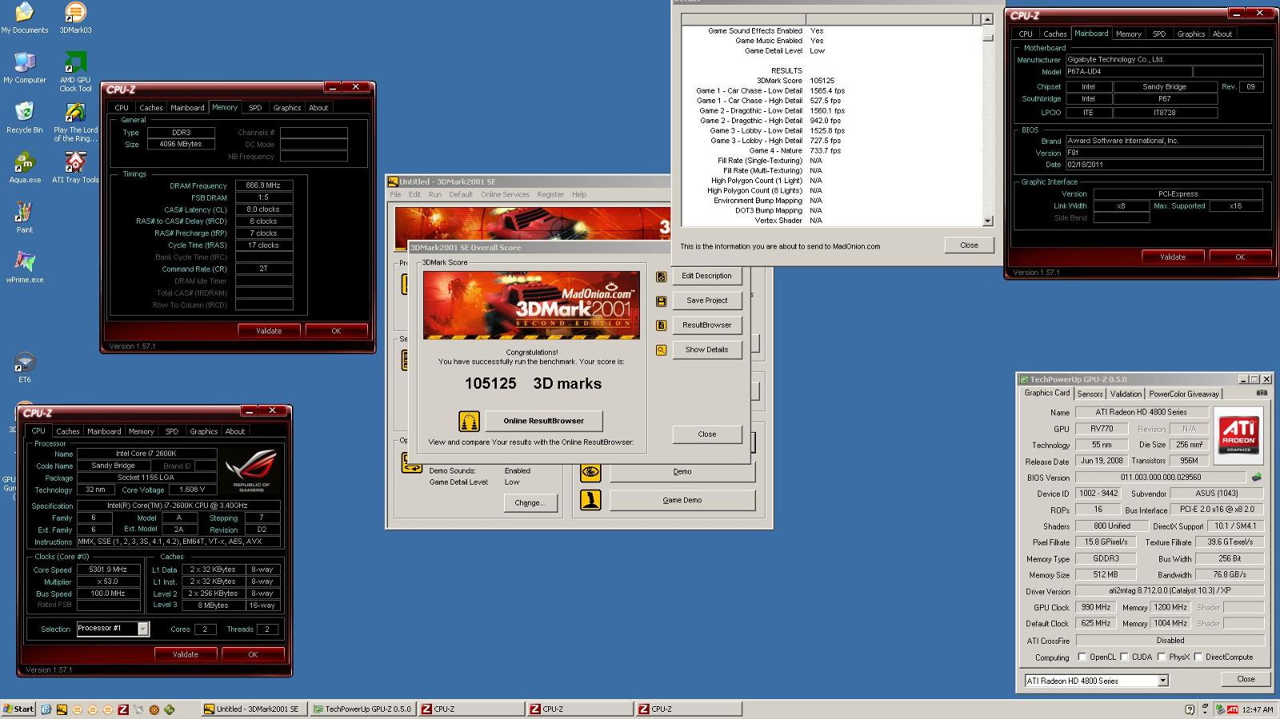Toggle the OpenCL checkbox in GPU-Z

[x=1082, y=657]
